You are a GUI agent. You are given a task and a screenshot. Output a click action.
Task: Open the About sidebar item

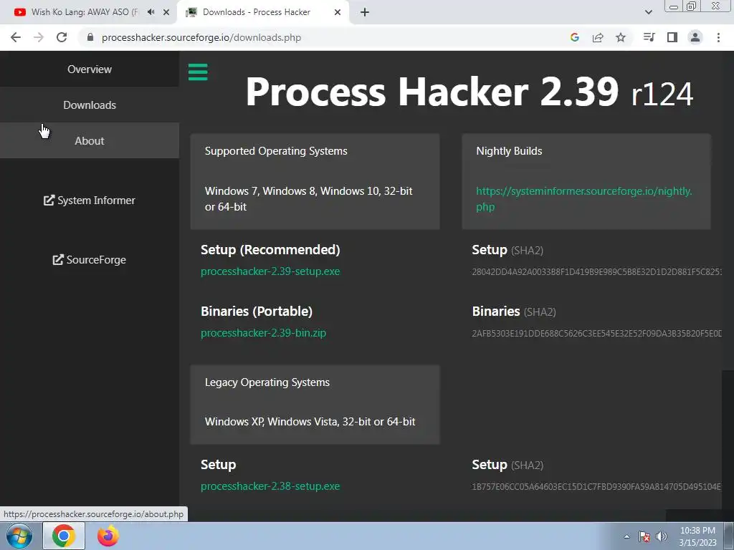[x=90, y=141]
